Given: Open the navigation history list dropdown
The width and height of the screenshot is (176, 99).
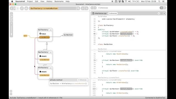Looking at the screenshot, I should pyautogui.click(x=15, y=8).
